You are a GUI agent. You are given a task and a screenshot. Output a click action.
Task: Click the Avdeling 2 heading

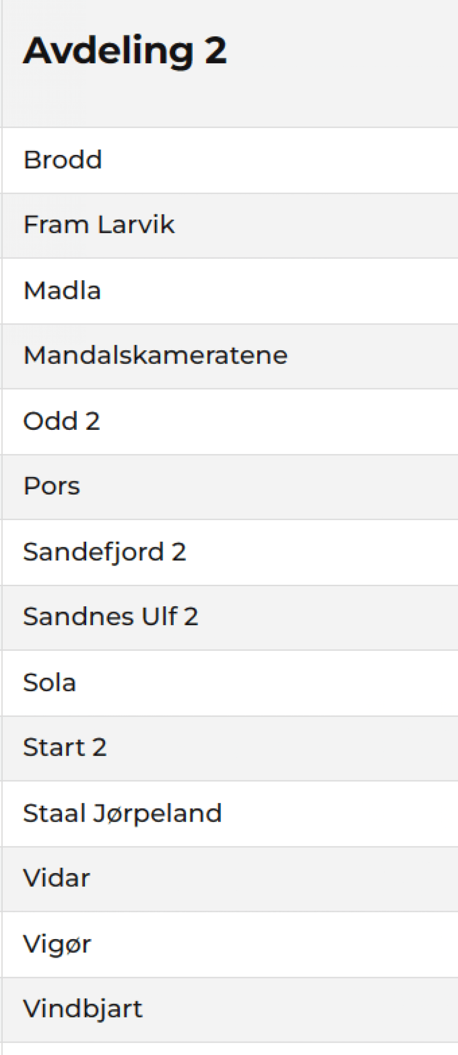click(125, 51)
